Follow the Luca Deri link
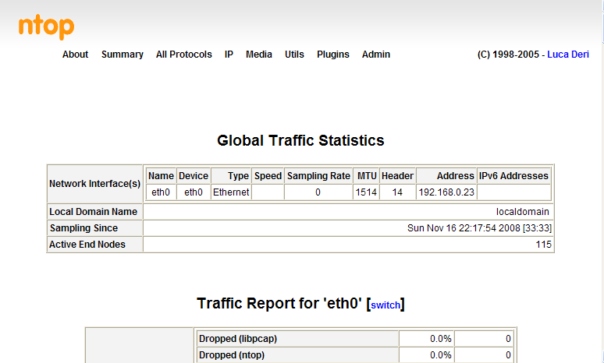The image size is (604, 363). click(x=568, y=55)
